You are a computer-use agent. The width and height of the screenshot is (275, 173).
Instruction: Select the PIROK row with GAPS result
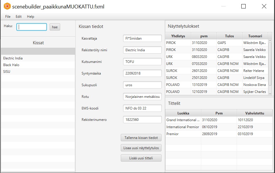tap(203, 43)
